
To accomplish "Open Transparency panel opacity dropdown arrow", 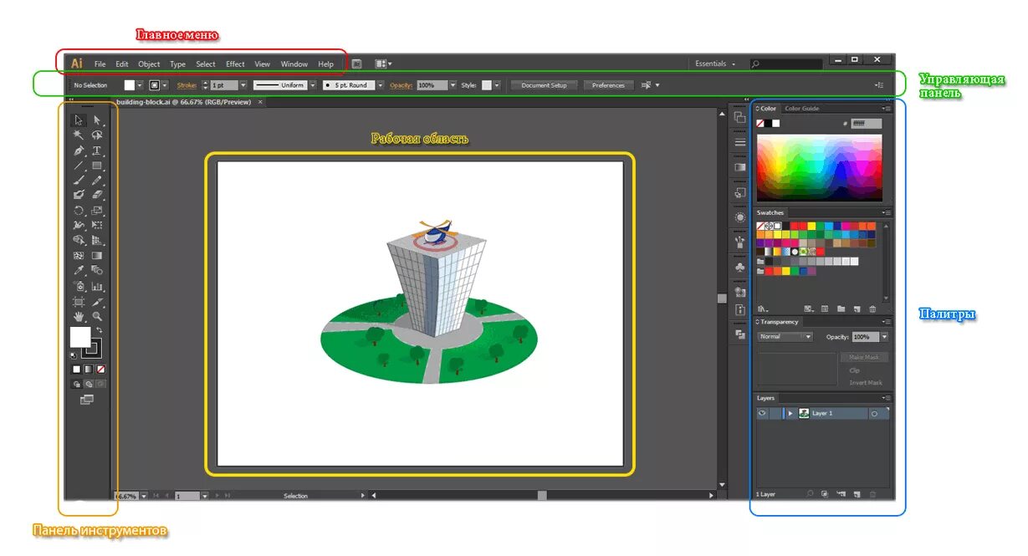I will point(884,337).
